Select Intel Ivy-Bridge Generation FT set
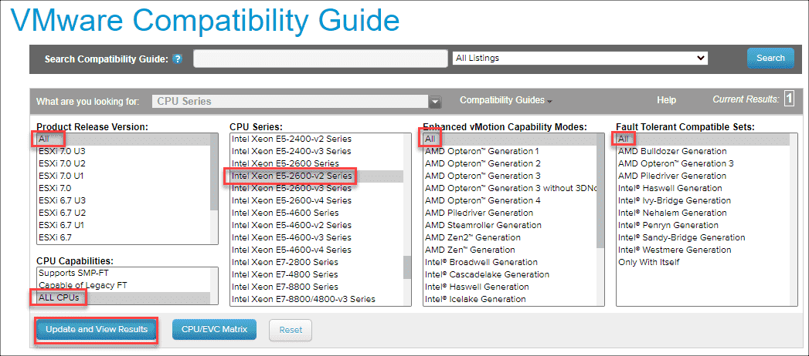 (702, 200)
